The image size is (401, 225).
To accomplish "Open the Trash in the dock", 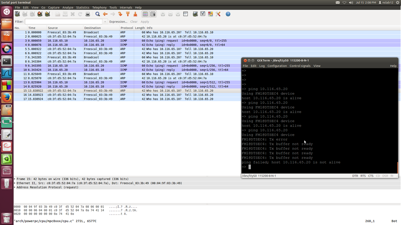I will (x=7, y=218).
